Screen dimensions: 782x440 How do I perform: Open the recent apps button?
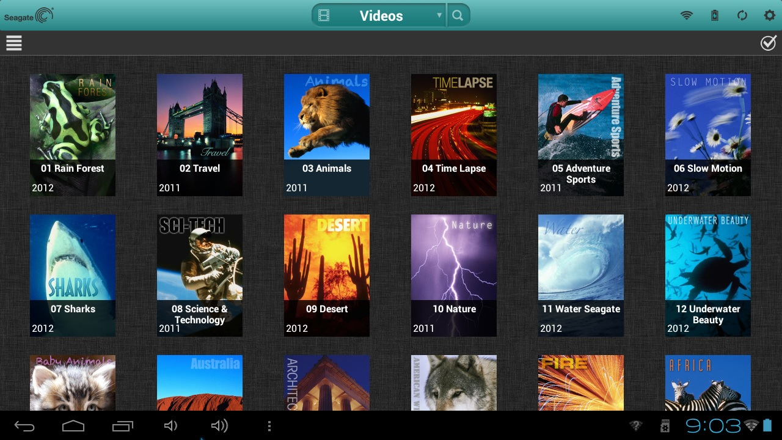(122, 426)
